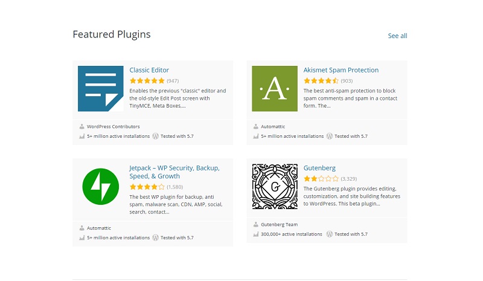Click the WordPress Contributors author name
Screen dimensions: 483x281
(x=113, y=126)
